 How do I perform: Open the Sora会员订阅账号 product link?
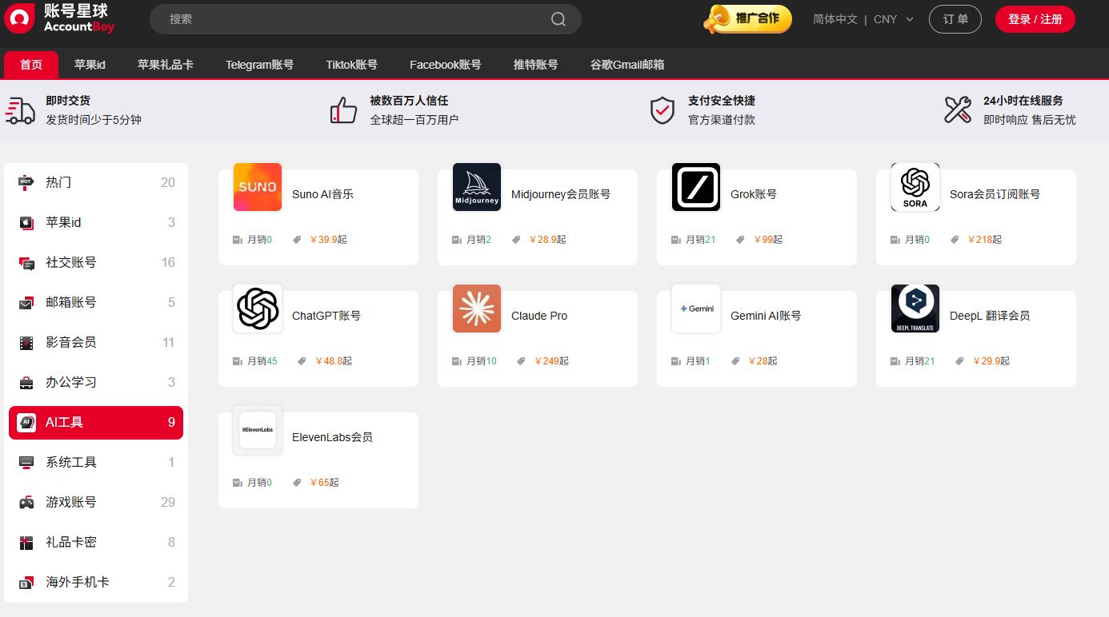coord(995,194)
